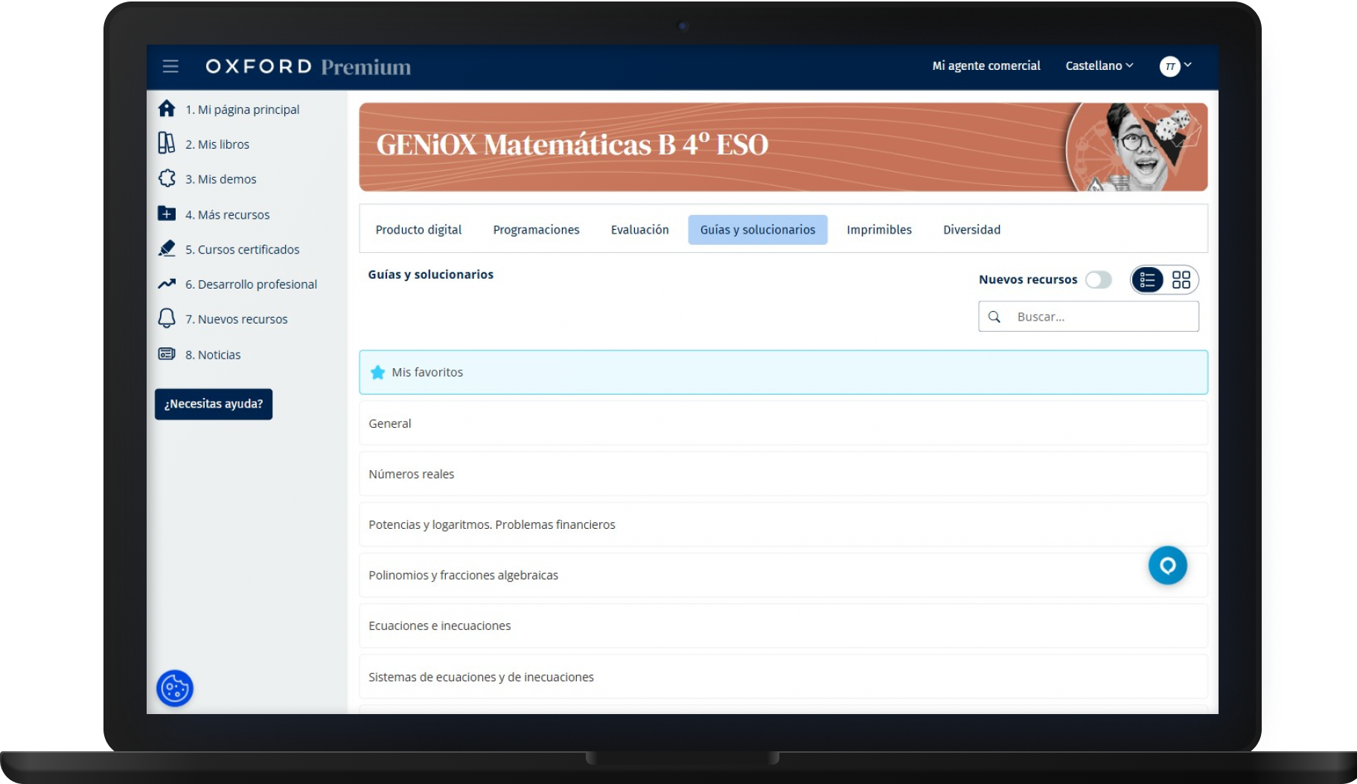This screenshot has width=1357, height=784.
Task: Open the cookie settings icon
Action: point(175,688)
